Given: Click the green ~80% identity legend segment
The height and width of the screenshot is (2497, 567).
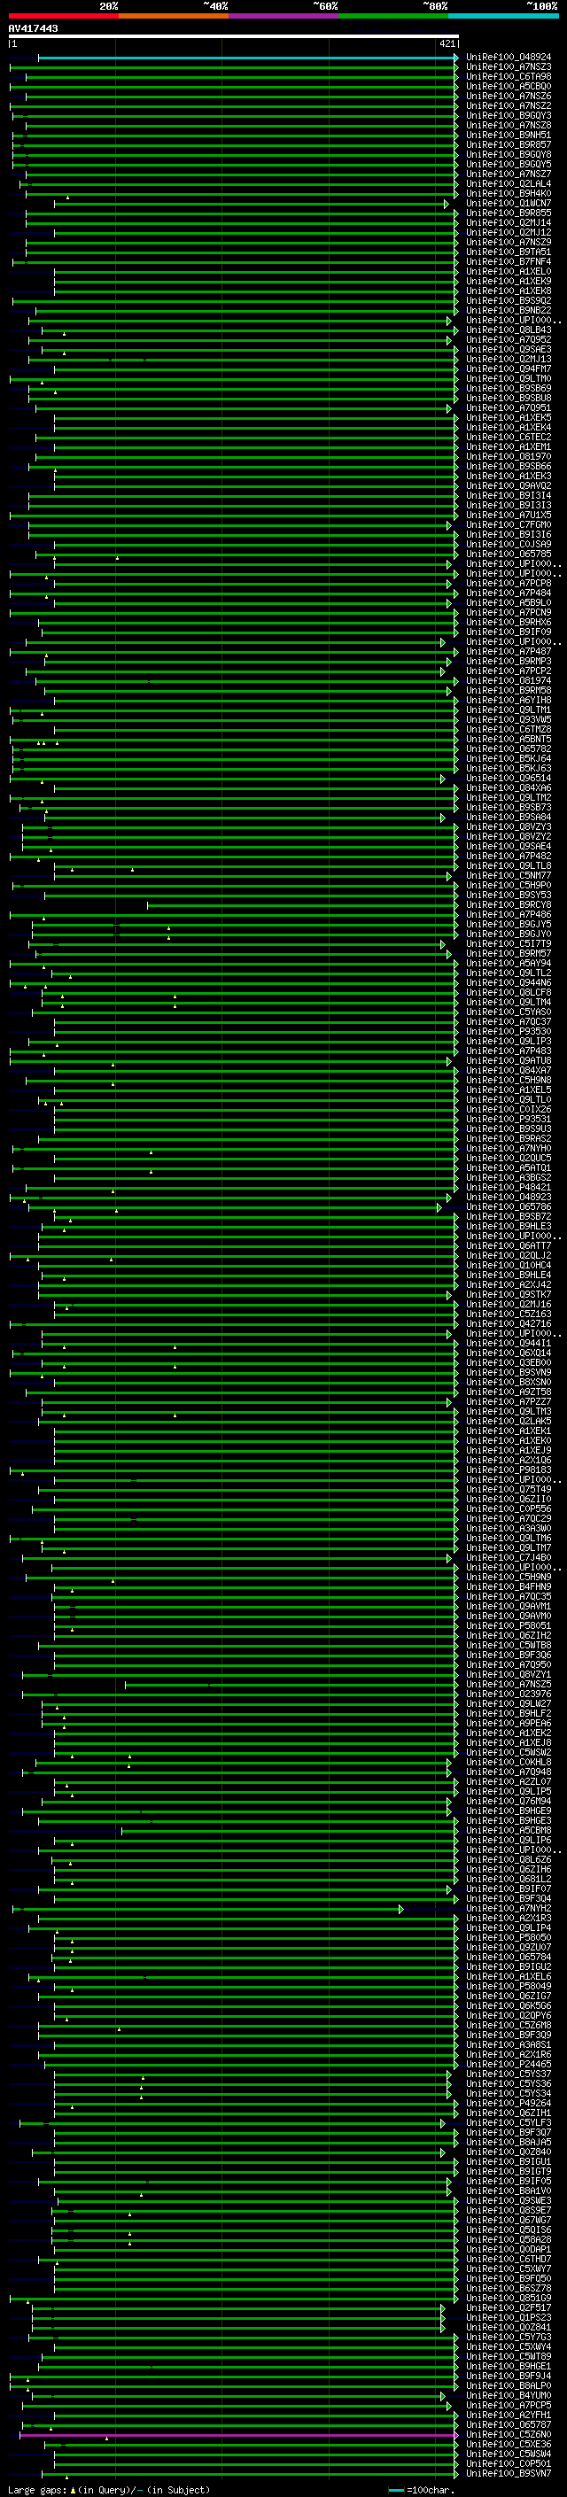Looking at the screenshot, I should pos(393,16).
